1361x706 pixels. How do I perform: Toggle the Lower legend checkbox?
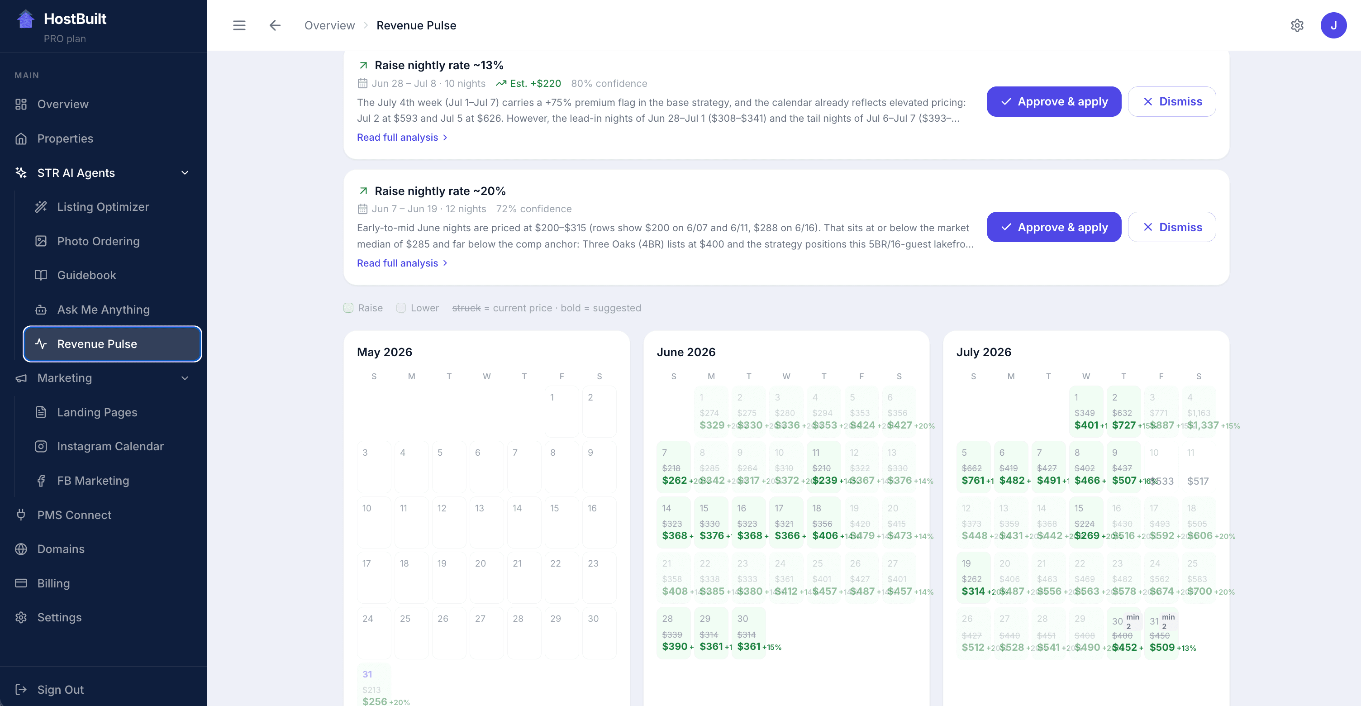point(401,308)
